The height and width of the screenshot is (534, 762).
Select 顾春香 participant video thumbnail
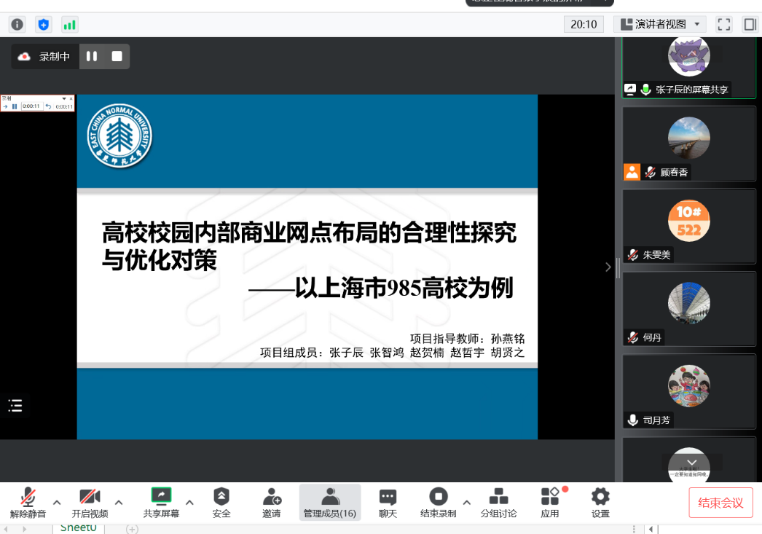688,144
